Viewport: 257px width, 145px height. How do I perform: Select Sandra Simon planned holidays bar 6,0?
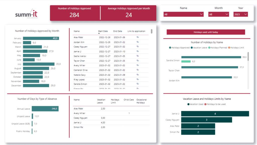(186, 61)
